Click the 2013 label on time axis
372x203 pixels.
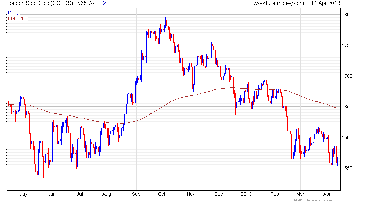[x=246, y=194]
